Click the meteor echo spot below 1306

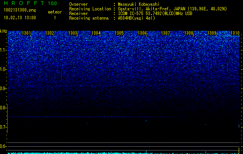pos(146,121)
